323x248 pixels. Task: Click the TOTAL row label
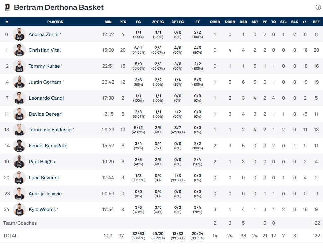pos(10,236)
